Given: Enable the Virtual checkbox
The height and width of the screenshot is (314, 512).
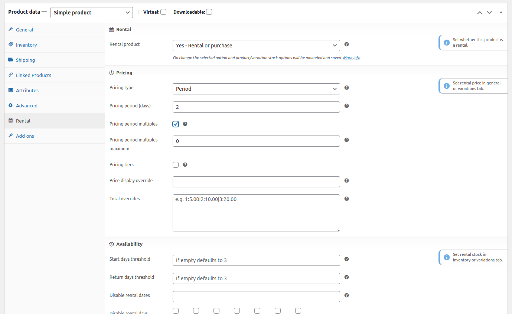Looking at the screenshot, I should 164,11.
